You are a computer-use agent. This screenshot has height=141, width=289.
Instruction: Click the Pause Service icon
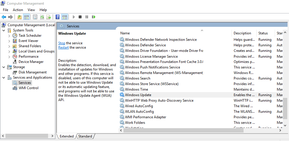(87, 17)
